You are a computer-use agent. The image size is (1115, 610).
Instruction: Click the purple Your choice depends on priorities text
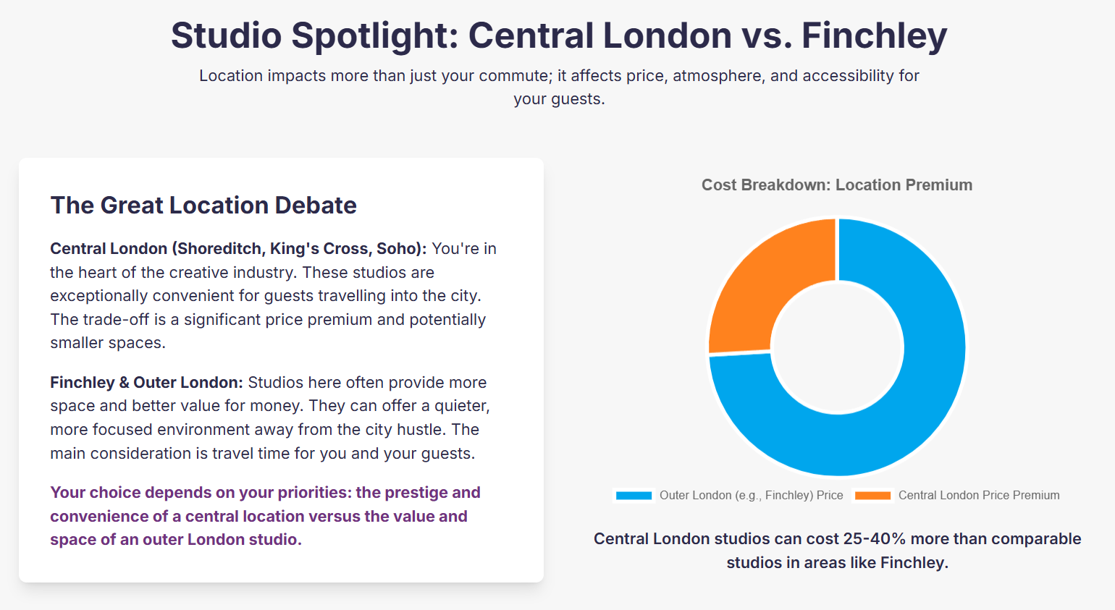click(265, 516)
